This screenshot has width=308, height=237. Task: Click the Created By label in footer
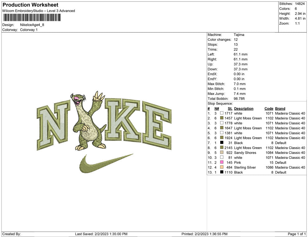pos(12,234)
